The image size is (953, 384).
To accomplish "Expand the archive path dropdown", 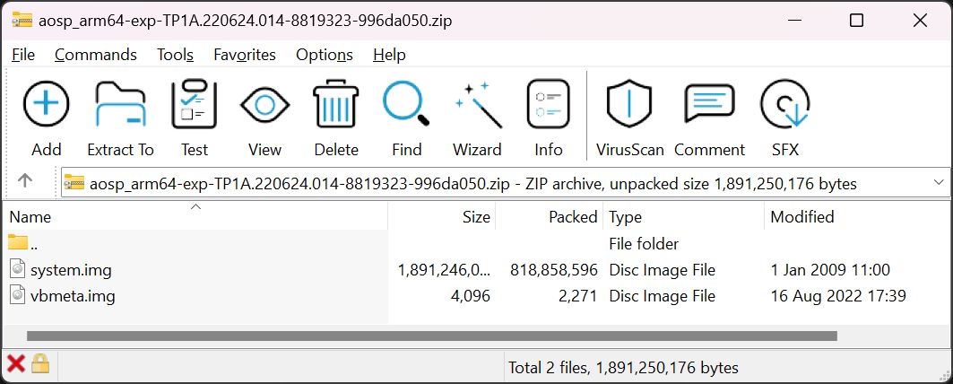I will point(939,182).
